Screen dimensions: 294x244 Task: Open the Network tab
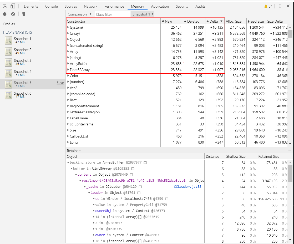pos(90,6)
